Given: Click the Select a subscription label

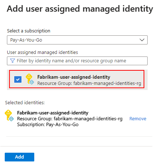Looking at the screenshot, I should 28,31.
